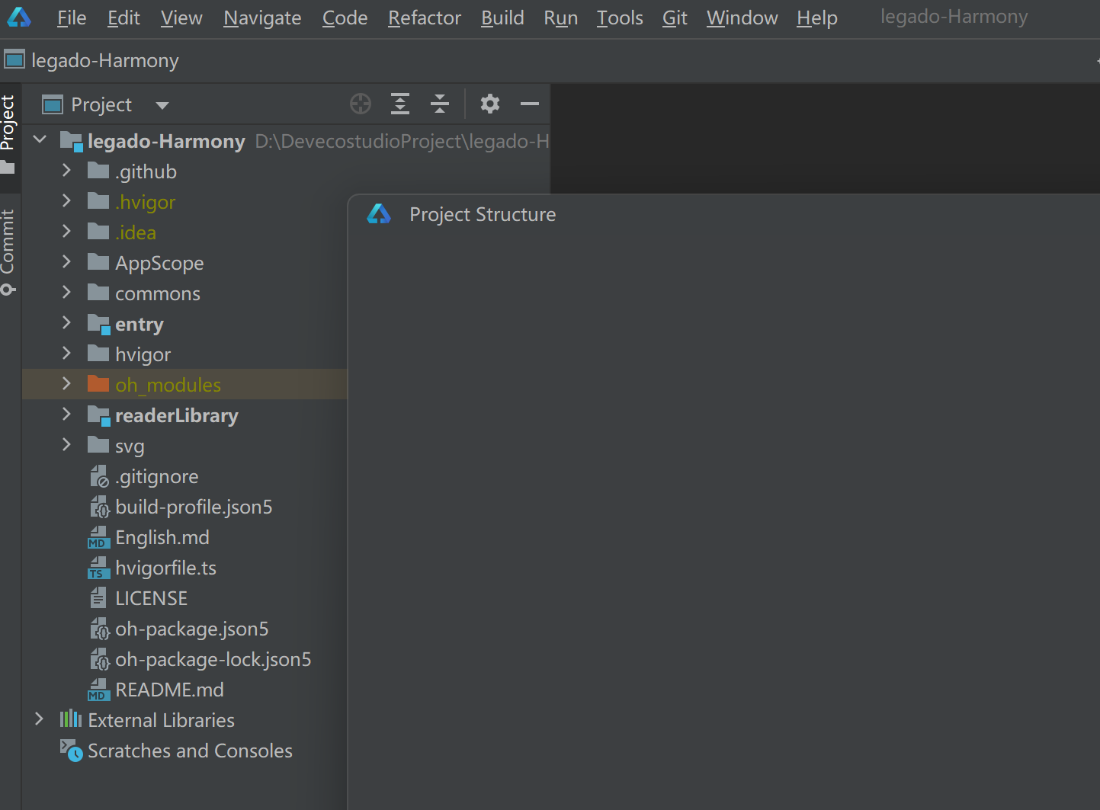The image size is (1100, 810).
Task: Click the DevEco Studio logo icon
Action: [19, 17]
